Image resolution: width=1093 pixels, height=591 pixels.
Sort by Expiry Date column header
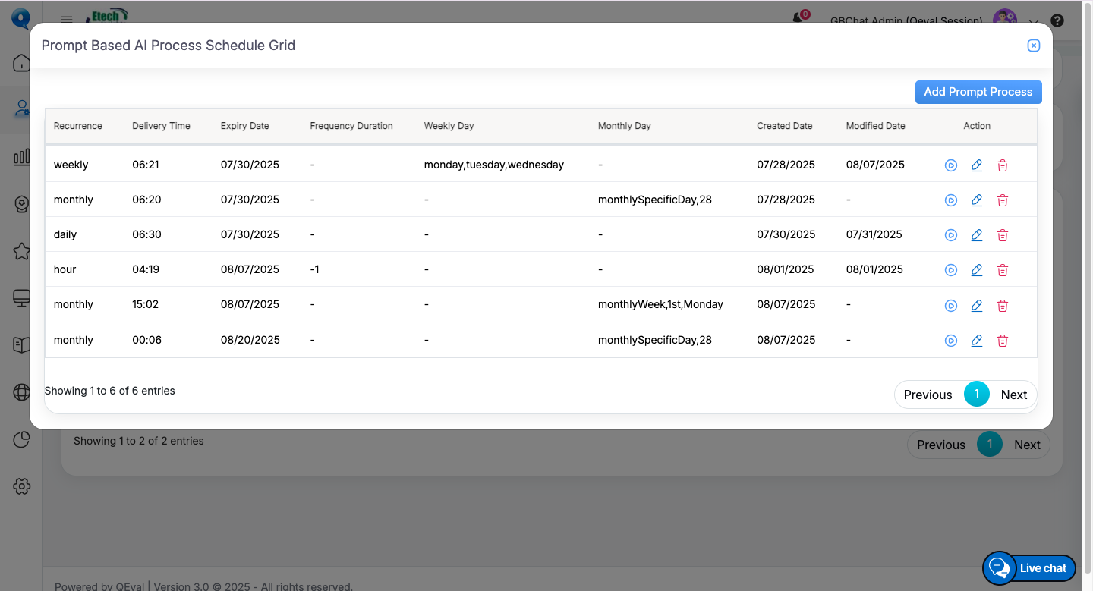(x=244, y=126)
